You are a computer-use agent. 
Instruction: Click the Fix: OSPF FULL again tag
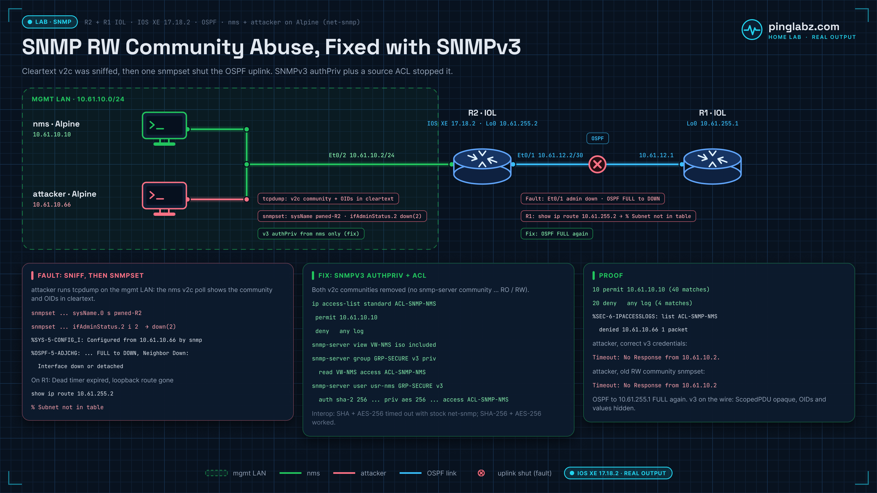(x=556, y=234)
